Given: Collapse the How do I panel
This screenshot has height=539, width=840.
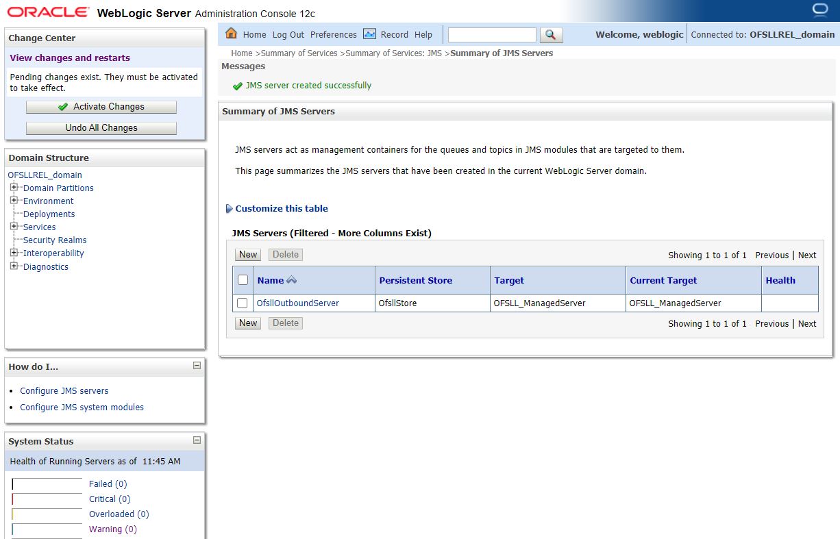Looking at the screenshot, I should coord(197,366).
